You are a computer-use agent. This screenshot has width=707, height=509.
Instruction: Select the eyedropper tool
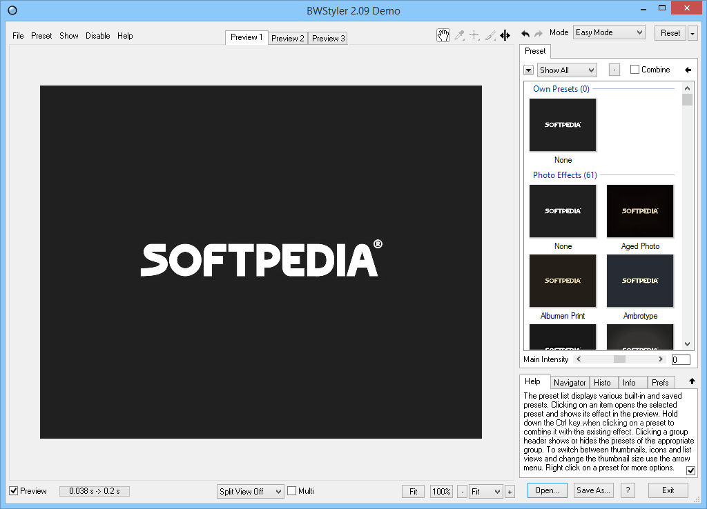[x=459, y=35]
